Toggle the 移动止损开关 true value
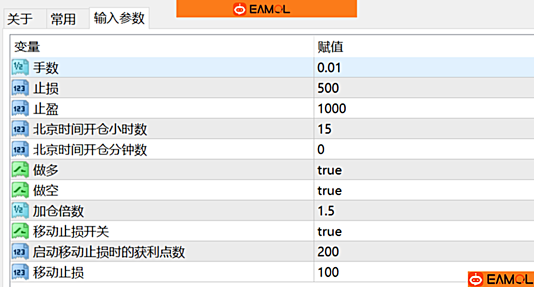This screenshot has width=534, height=287. (x=329, y=232)
